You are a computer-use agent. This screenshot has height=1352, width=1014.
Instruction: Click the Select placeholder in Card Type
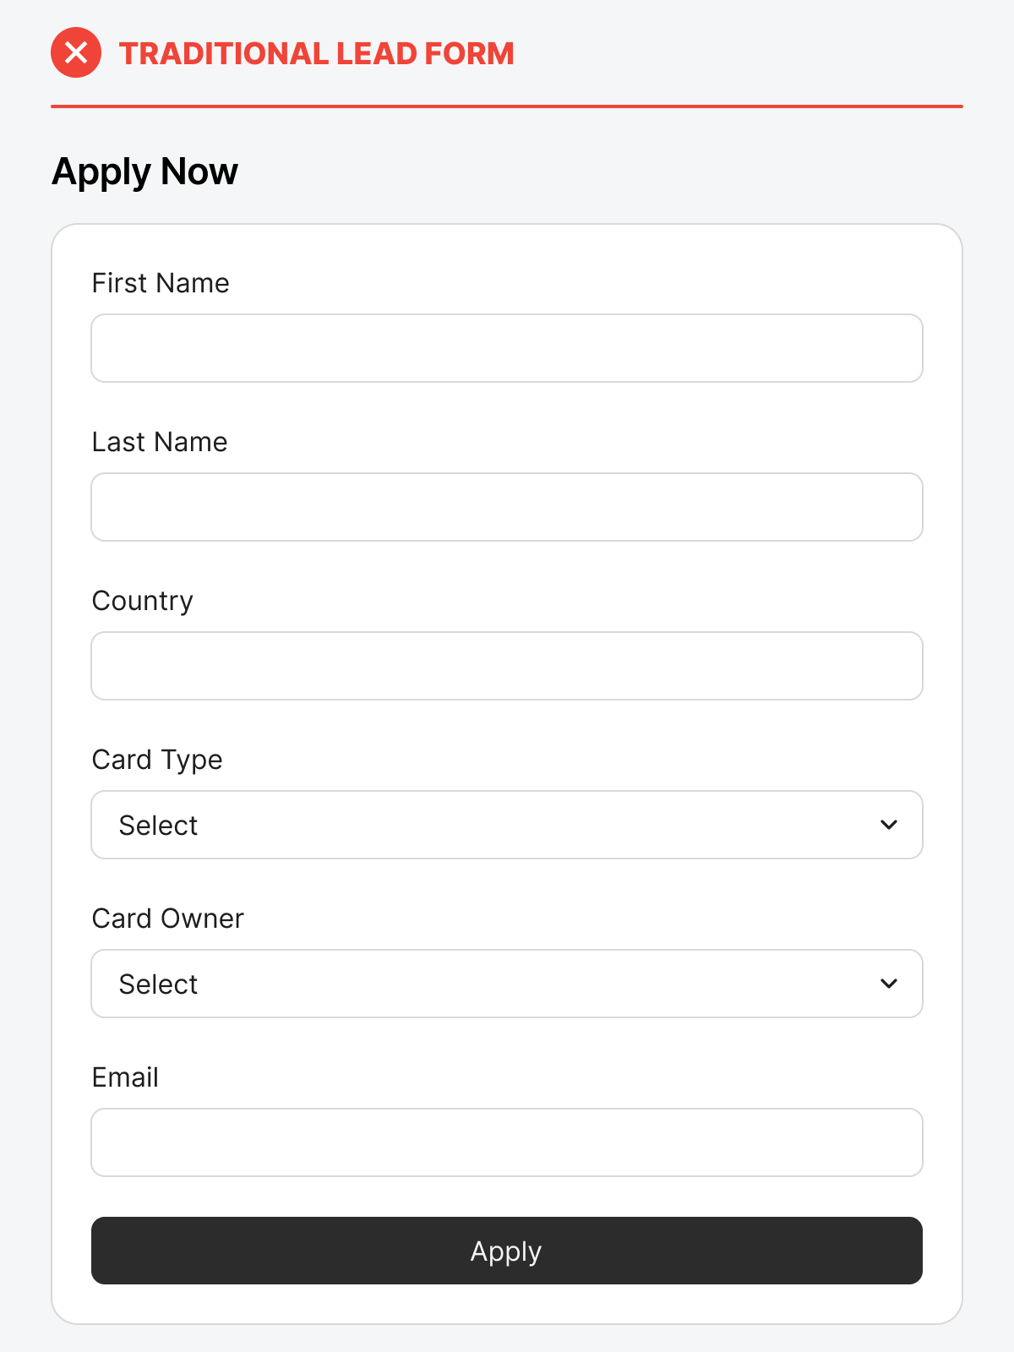[x=158, y=826]
